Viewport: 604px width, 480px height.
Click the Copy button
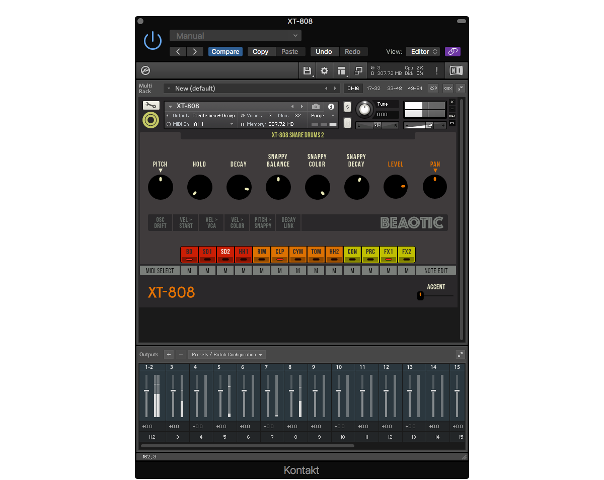pyautogui.click(x=261, y=52)
